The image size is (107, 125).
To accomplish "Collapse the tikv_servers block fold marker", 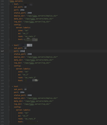I will point(9,1).
